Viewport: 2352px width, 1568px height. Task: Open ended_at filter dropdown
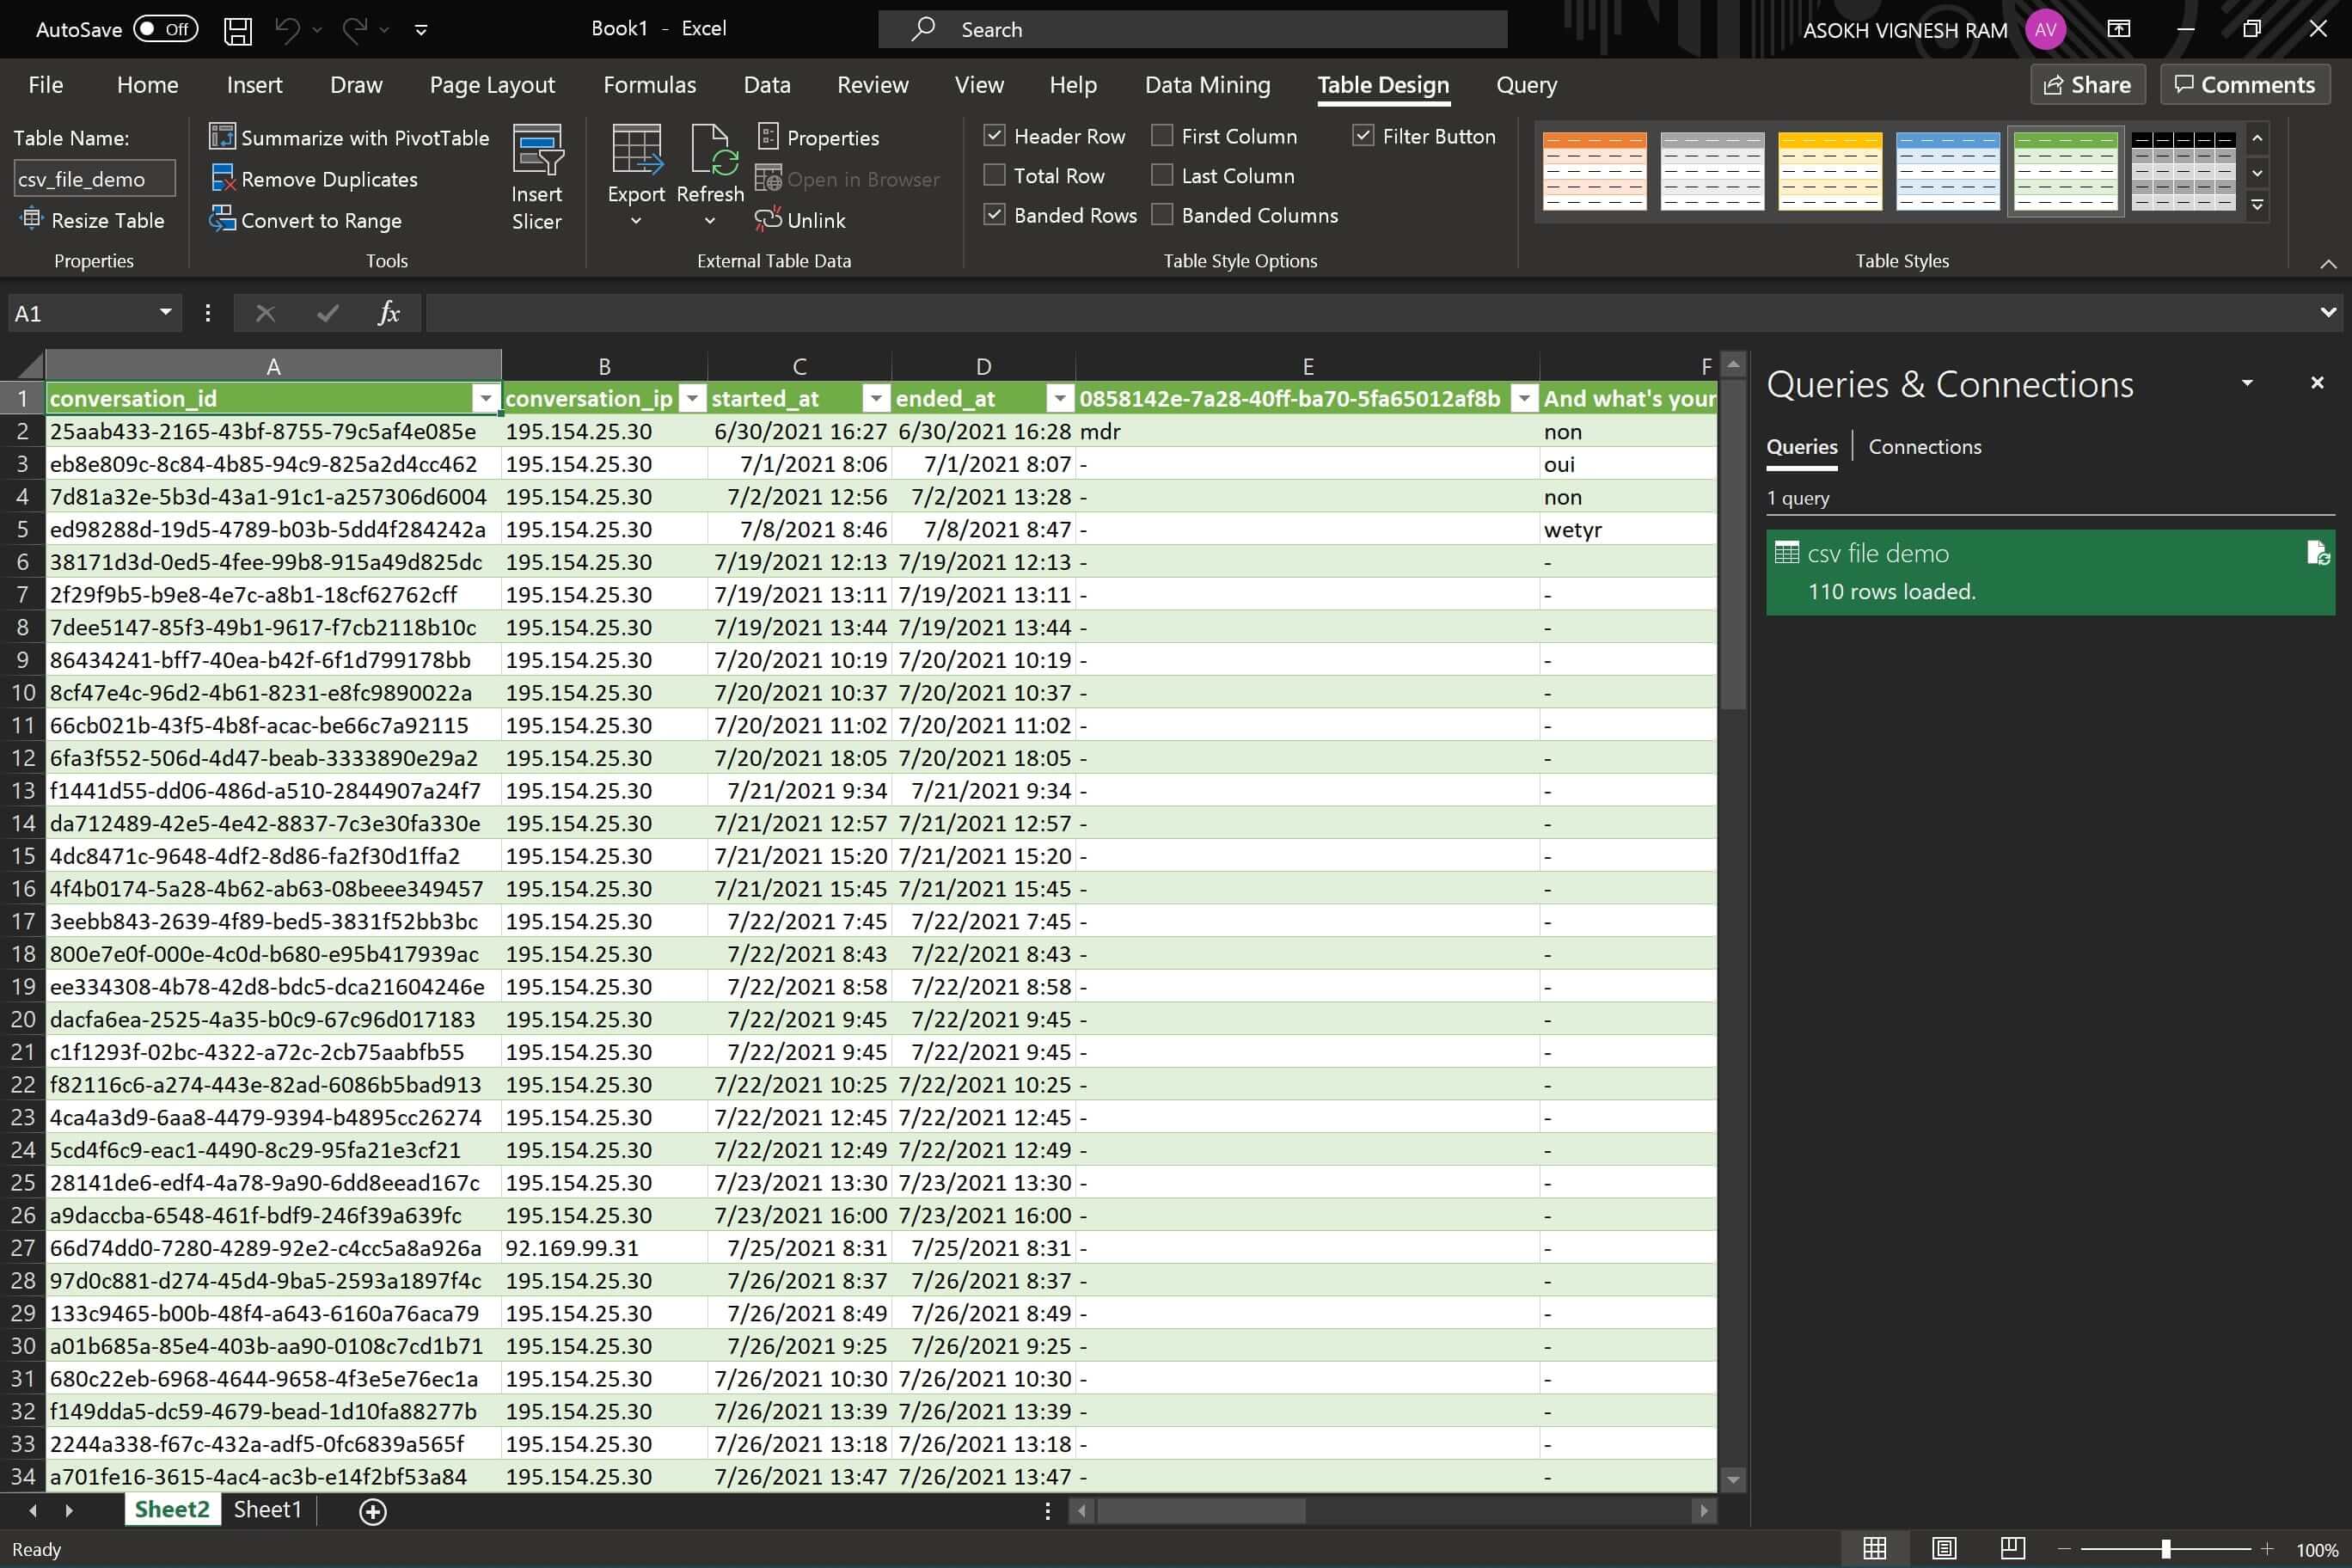[1059, 398]
